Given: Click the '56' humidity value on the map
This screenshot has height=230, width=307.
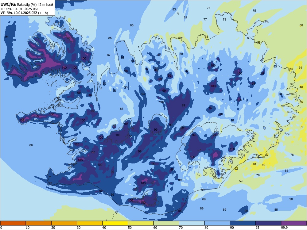Looking at the screenshot, I should [x=294, y=117].
